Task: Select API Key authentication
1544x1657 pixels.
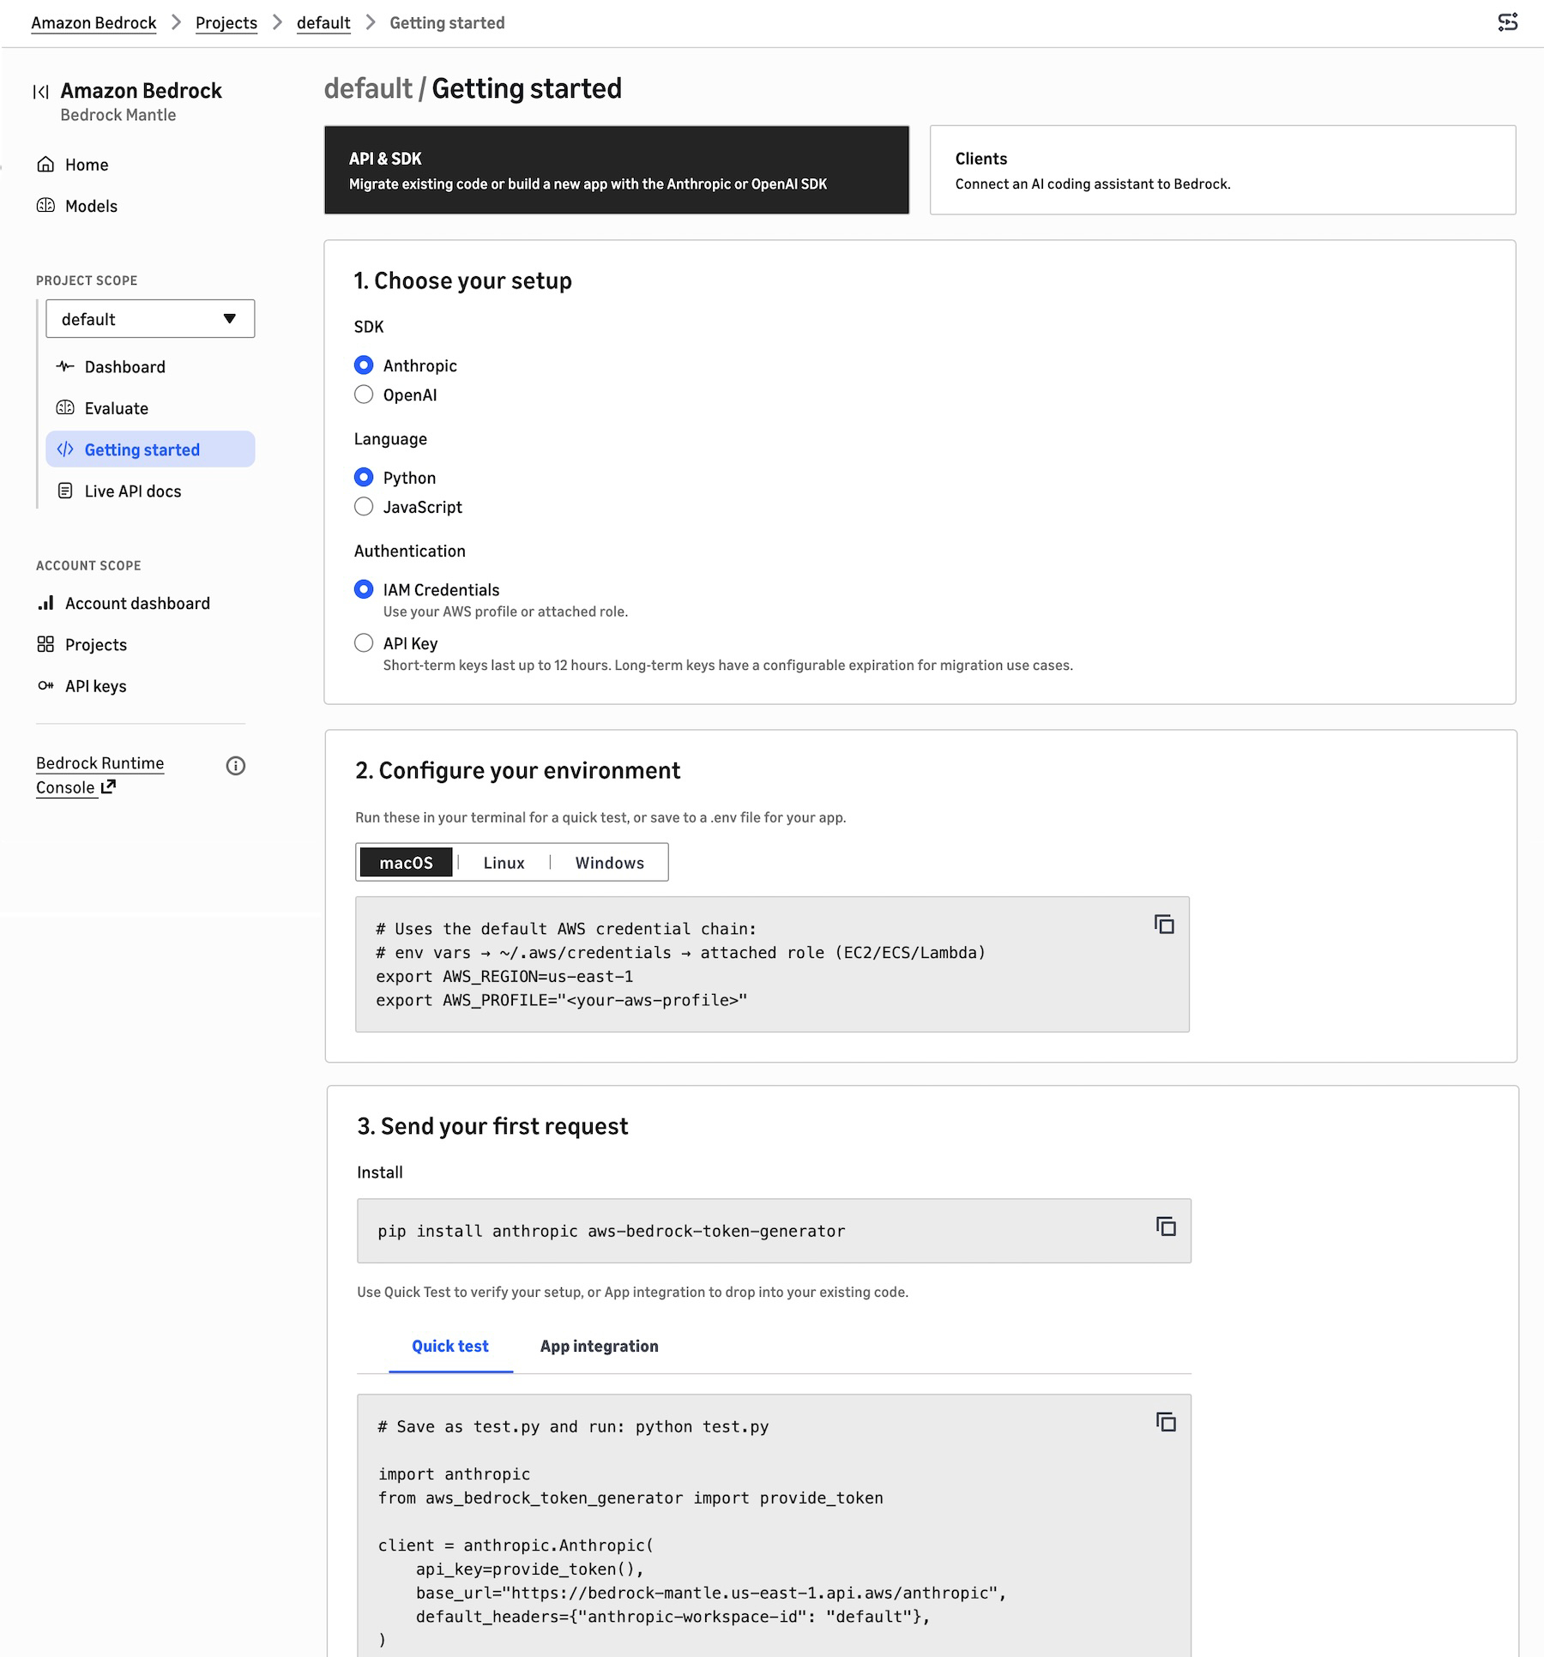Action: pos(364,643)
